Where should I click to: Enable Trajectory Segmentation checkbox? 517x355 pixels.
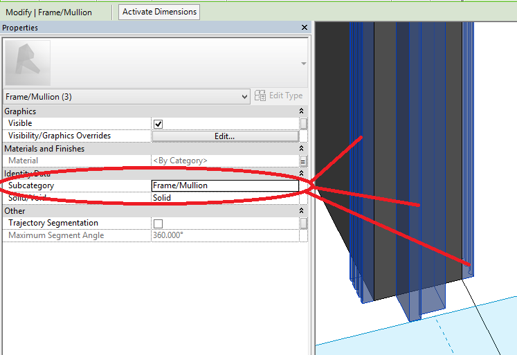(158, 224)
